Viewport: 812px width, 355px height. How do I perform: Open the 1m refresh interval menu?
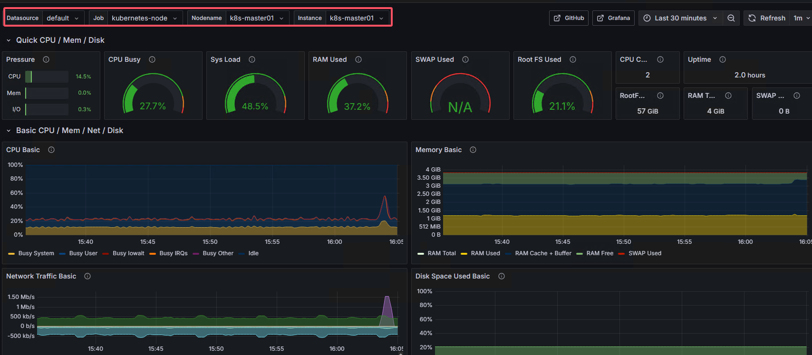pos(801,18)
